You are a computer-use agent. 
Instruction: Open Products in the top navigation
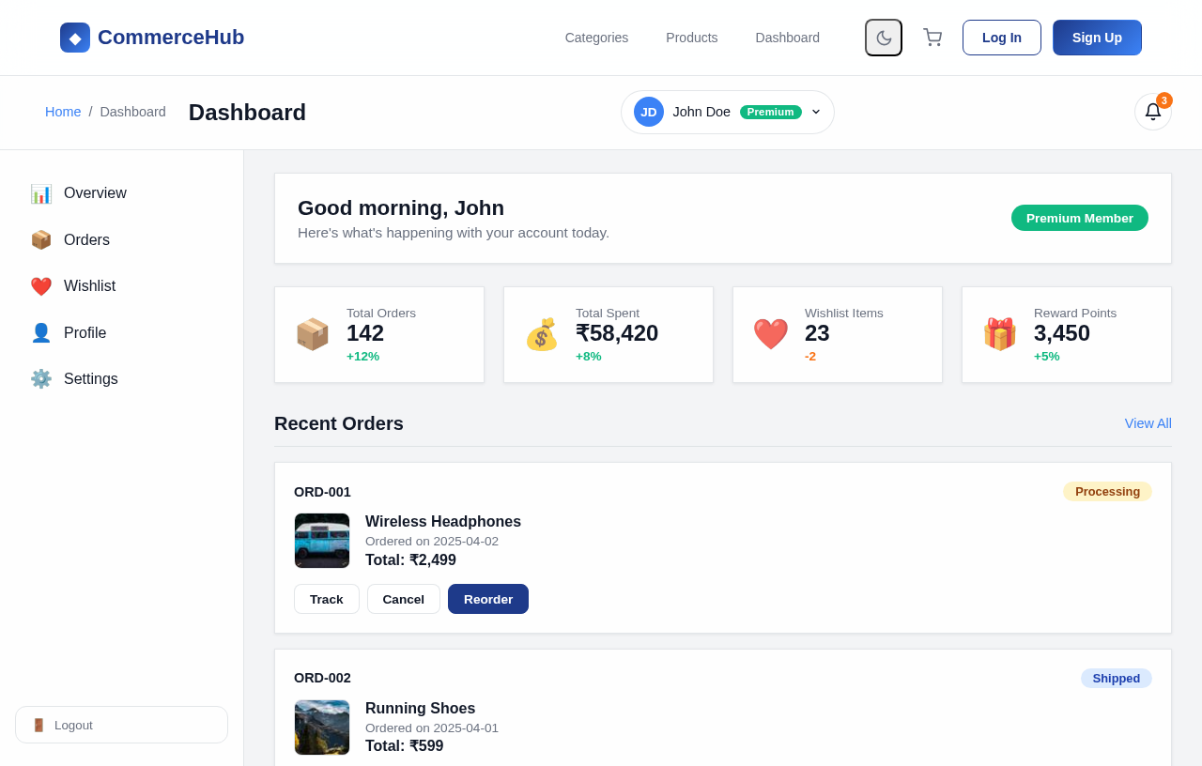[x=692, y=38]
